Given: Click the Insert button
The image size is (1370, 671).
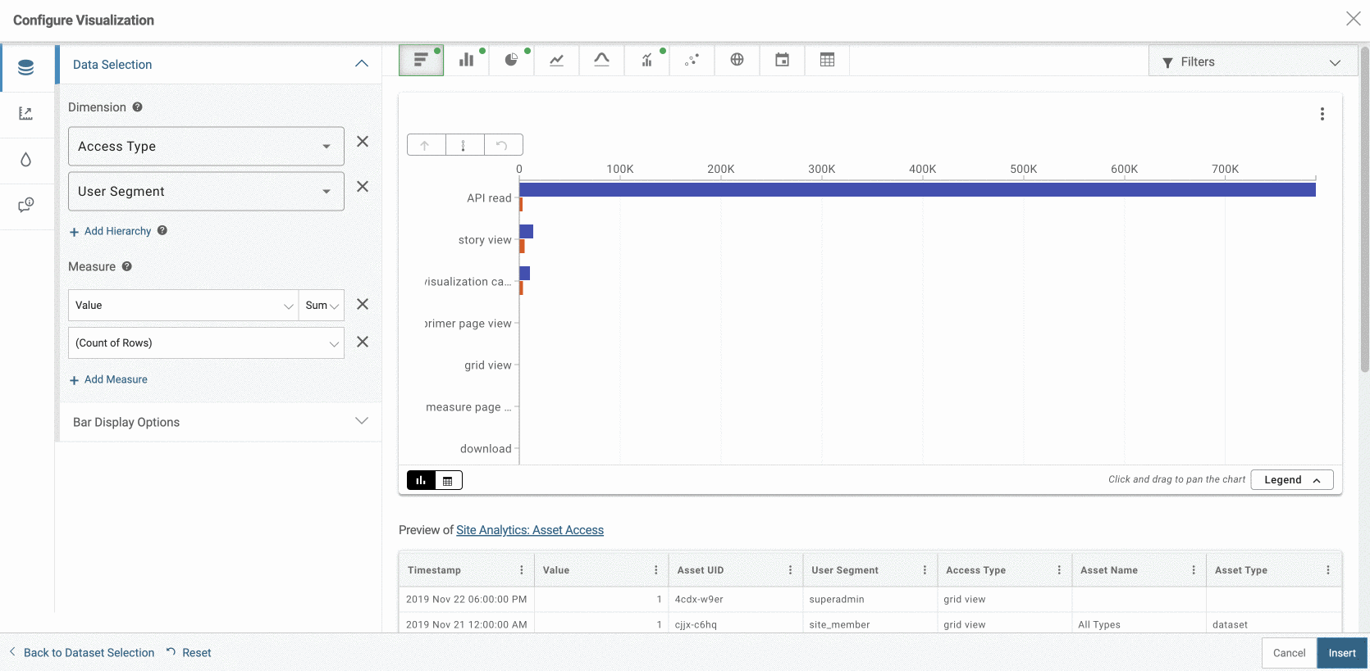Looking at the screenshot, I should coord(1341,653).
